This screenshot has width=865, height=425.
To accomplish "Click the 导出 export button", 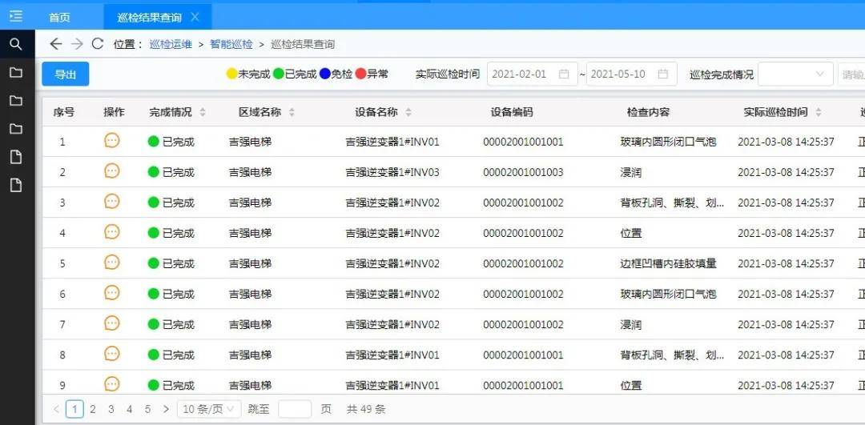I will [x=66, y=74].
